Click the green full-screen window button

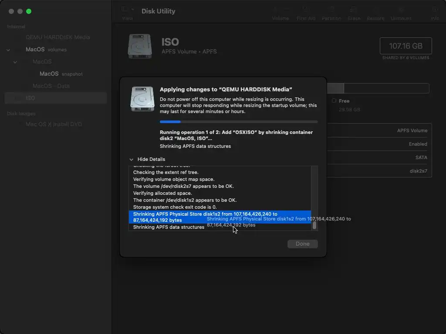tap(29, 11)
